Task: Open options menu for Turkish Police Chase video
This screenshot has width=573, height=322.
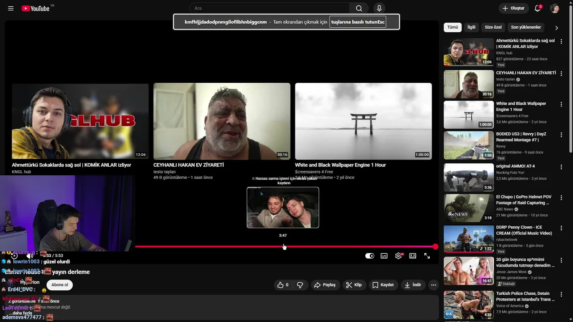Action: click(x=561, y=294)
